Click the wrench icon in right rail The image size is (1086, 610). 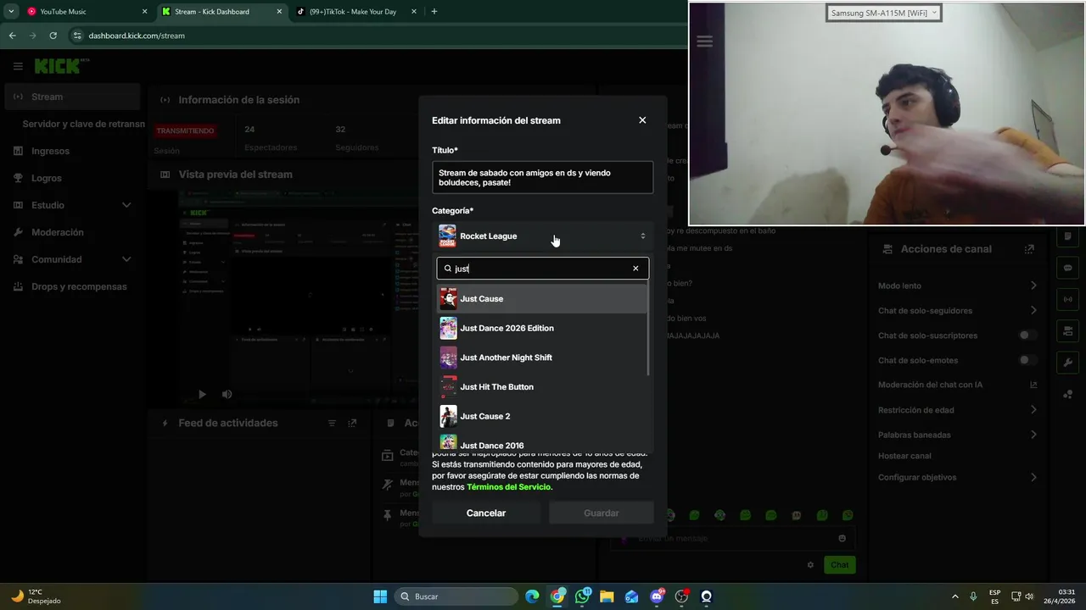click(1068, 363)
